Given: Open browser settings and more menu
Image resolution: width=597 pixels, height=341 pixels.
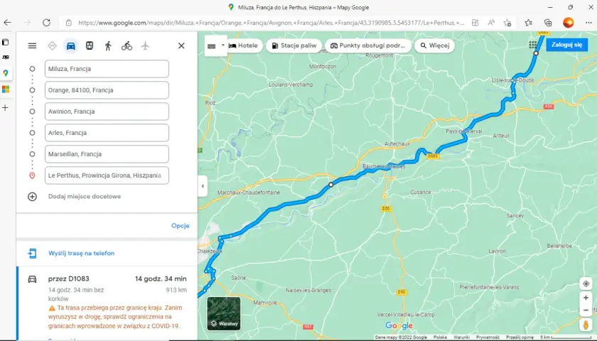Looking at the screenshot, I should (588, 23).
